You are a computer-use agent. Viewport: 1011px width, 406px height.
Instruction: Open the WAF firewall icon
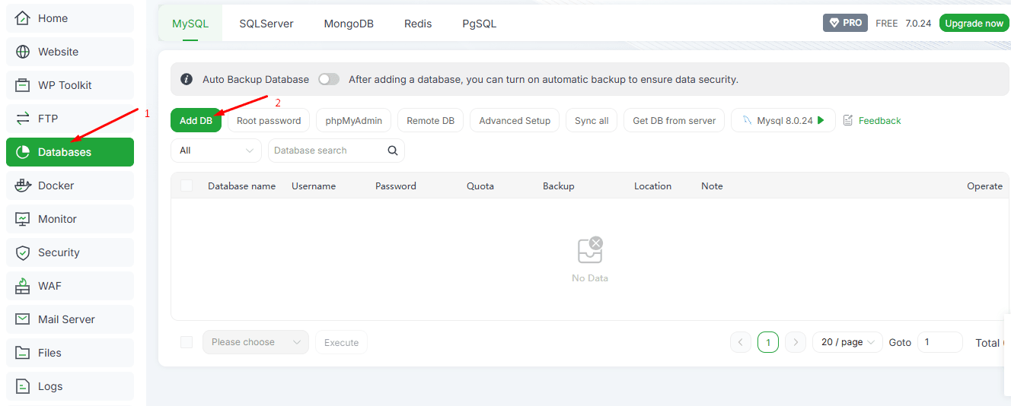click(23, 286)
